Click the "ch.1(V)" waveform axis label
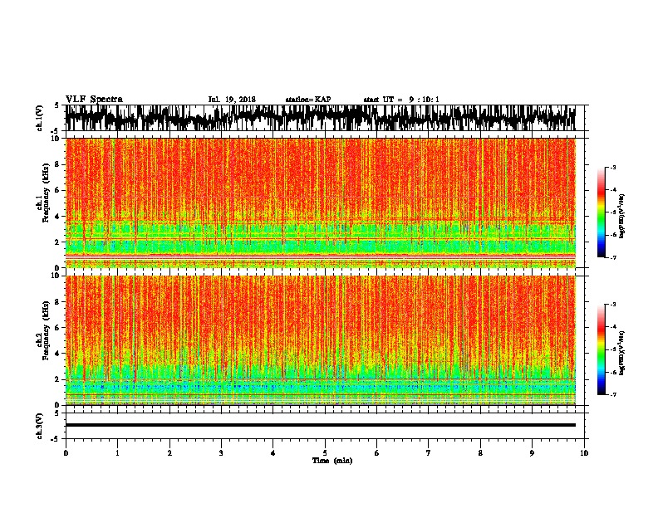Image resolution: width=658 pixels, height=508 pixels. pos(40,118)
